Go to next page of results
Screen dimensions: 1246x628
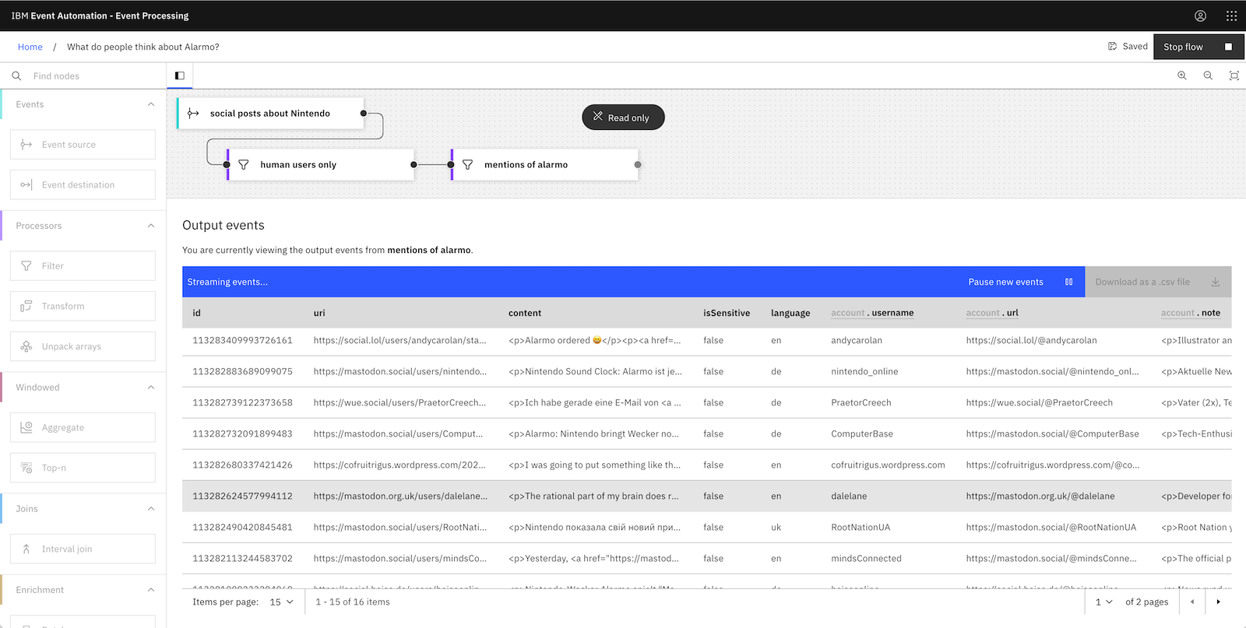[x=1218, y=602]
